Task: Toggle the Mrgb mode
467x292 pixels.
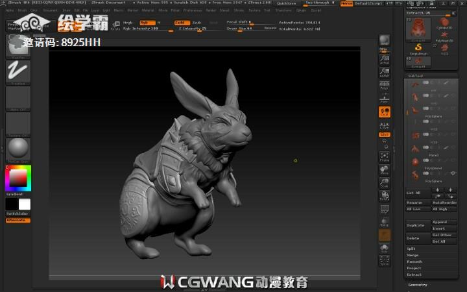Action: coord(128,23)
